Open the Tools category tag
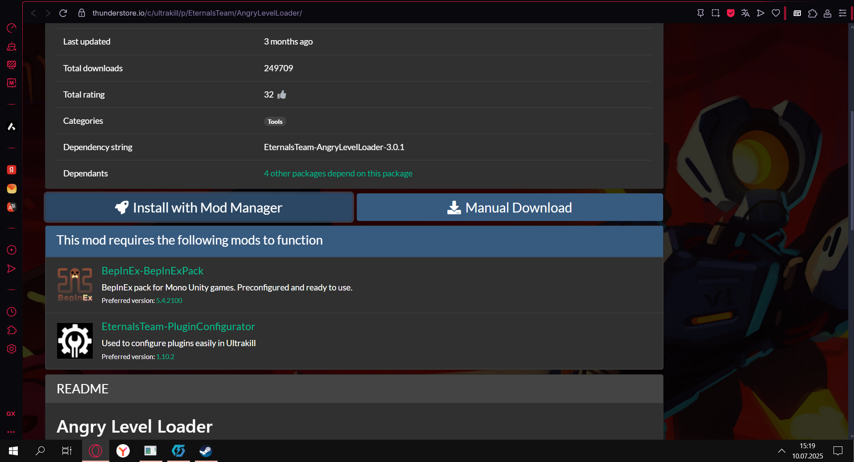The image size is (854, 462). [275, 122]
